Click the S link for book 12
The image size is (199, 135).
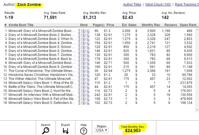pyautogui.click(x=84, y=75)
